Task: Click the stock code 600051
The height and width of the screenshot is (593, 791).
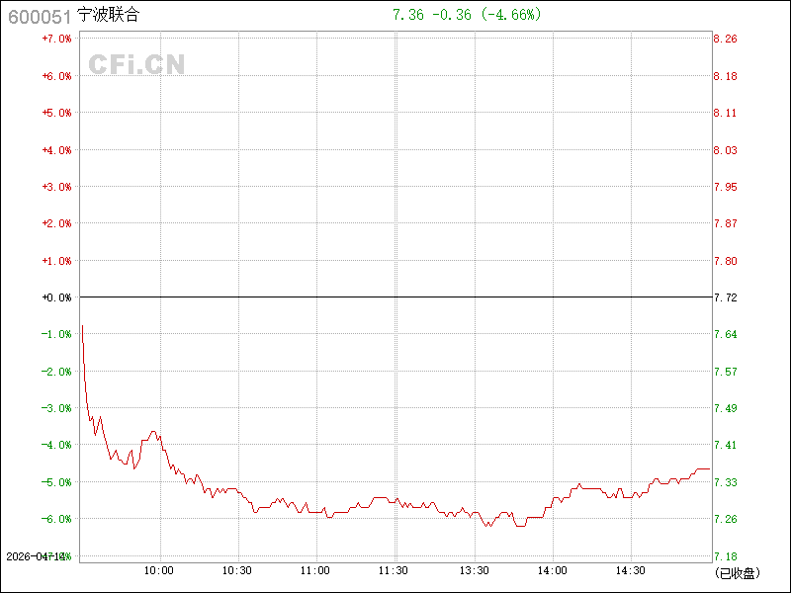Action: [x=39, y=16]
